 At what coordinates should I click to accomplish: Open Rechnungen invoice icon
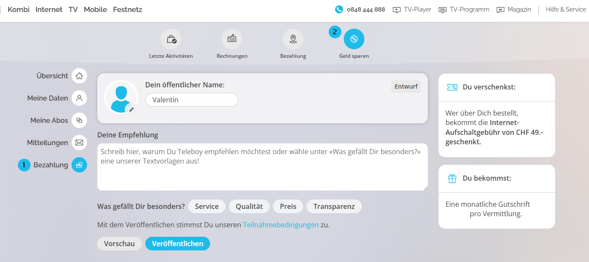pyautogui.click(x=232, y=39)
